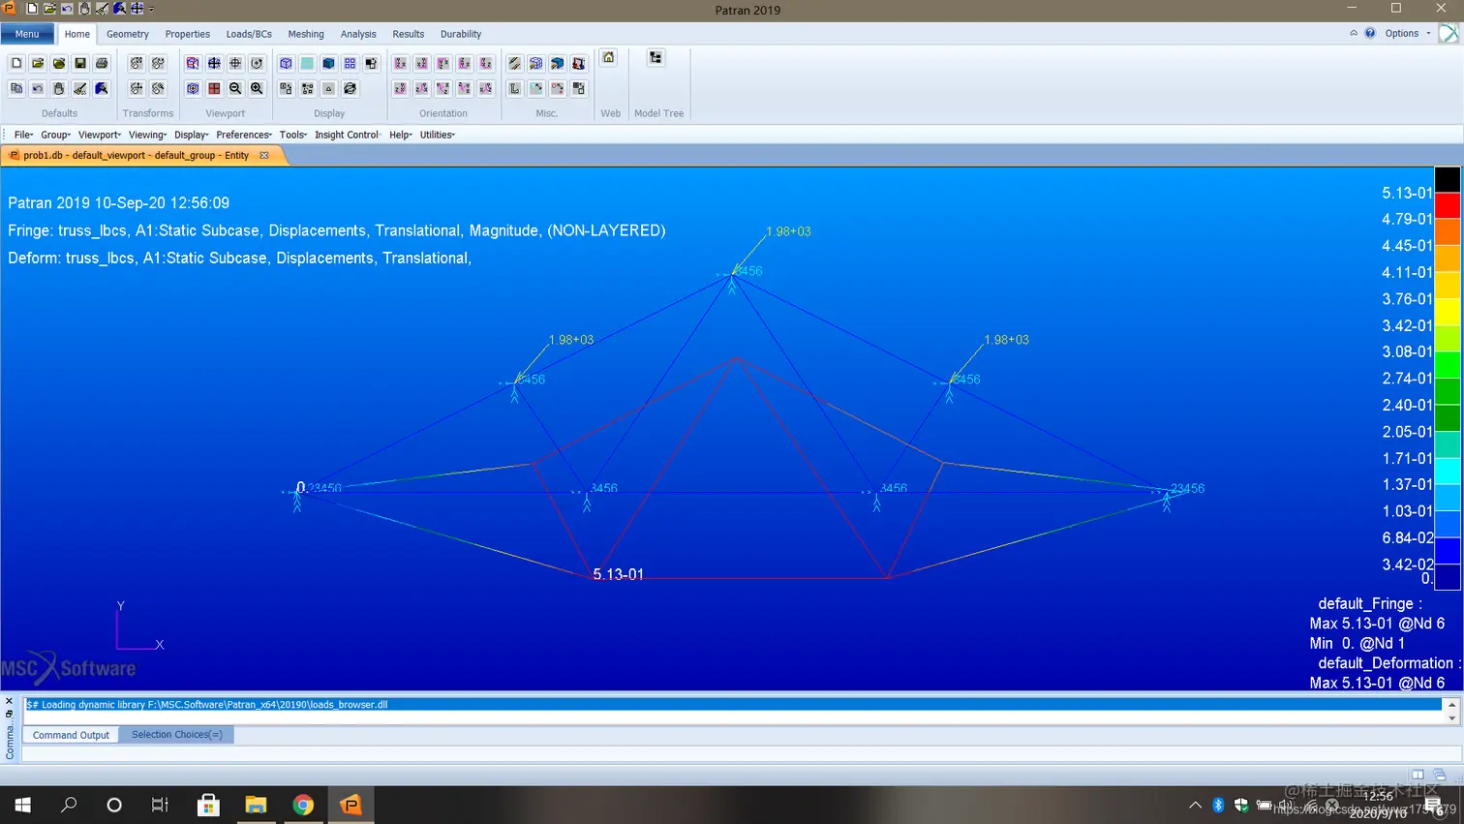The height and width of the screenshot is (824, 1464).
Task: Expand the Options dropdown at top right
Action: pyautogui.click(x=1407, y=33)
